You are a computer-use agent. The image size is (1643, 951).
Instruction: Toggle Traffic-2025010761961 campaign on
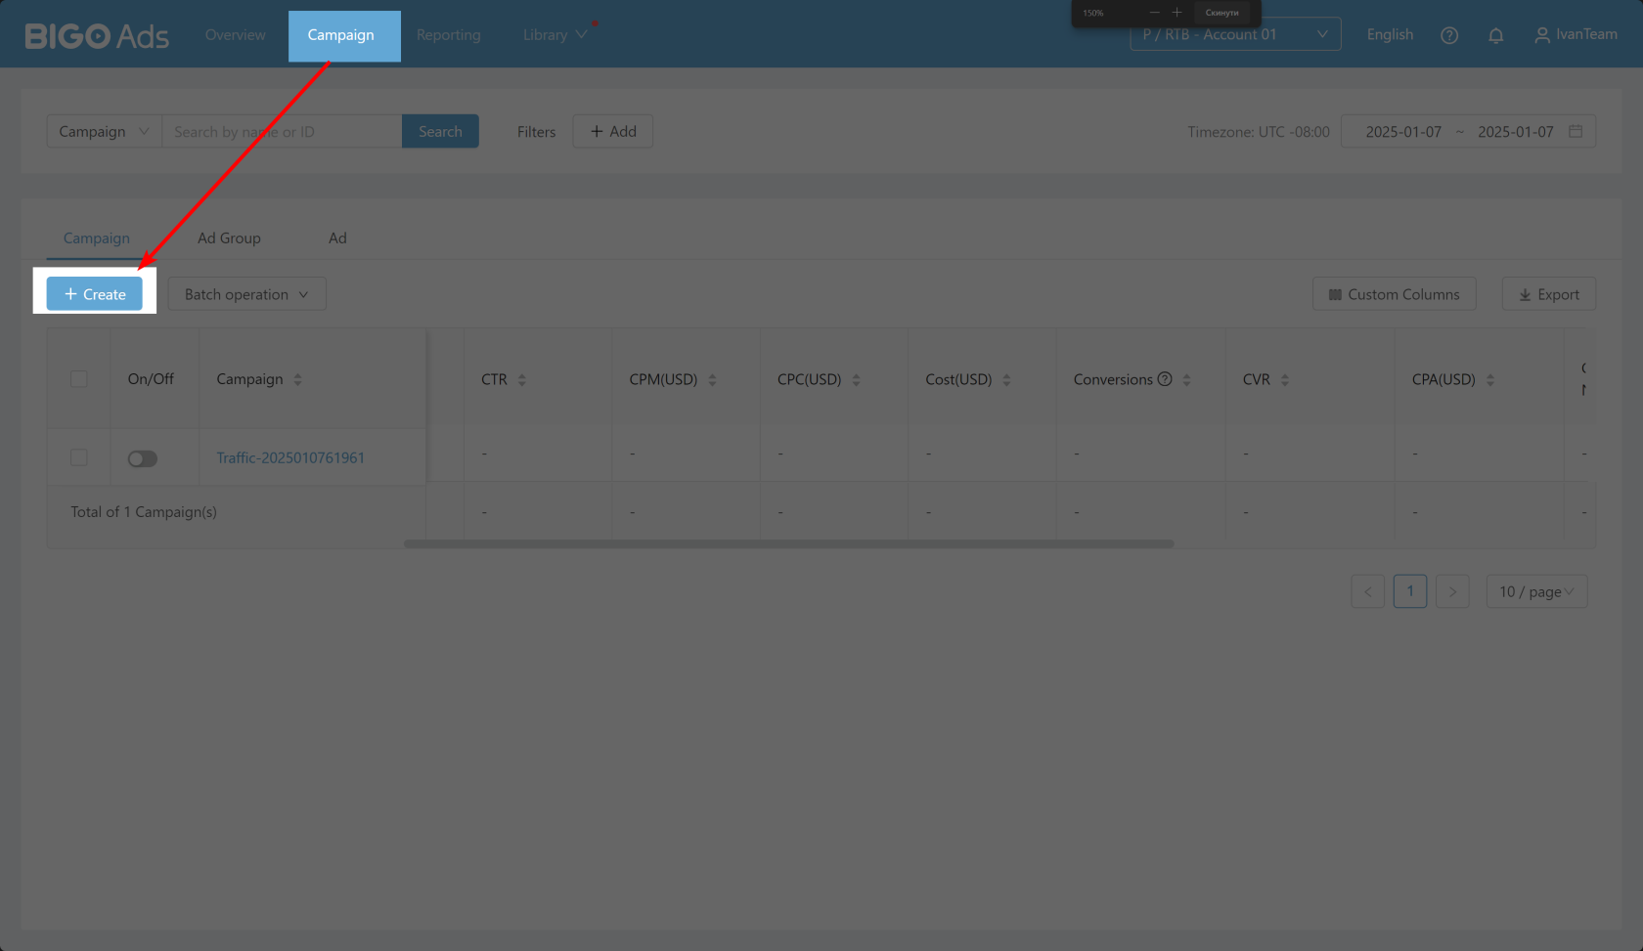click(143, 458)
